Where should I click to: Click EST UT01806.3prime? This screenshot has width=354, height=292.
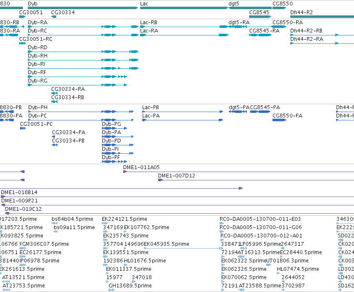[x=287, y=261]
